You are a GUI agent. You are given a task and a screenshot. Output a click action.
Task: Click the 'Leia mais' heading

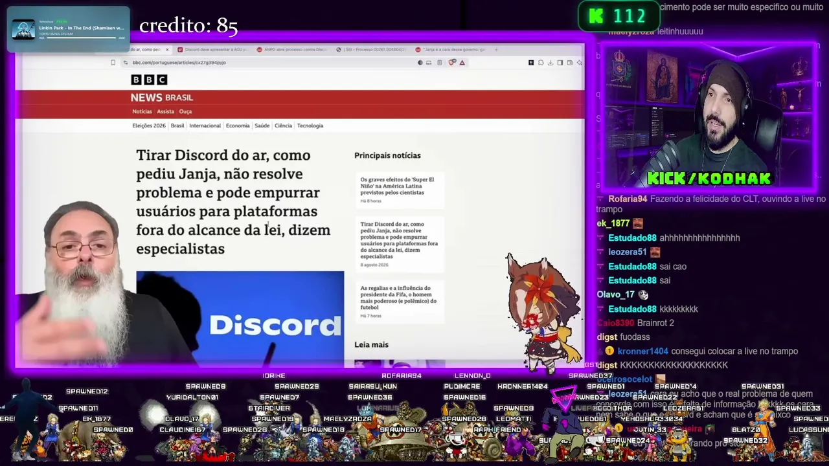click(x=371, y=344)
